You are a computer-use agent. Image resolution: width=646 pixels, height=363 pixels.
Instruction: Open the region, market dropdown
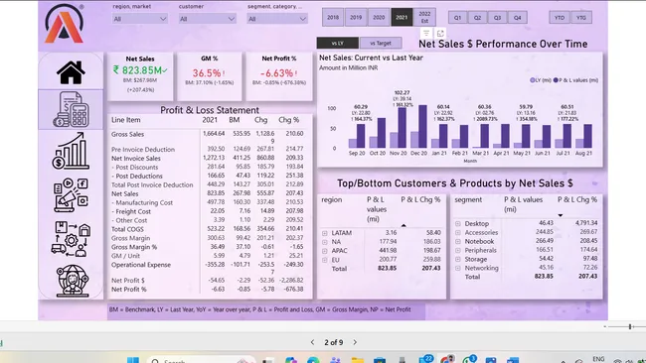click(x=140, y=19)
